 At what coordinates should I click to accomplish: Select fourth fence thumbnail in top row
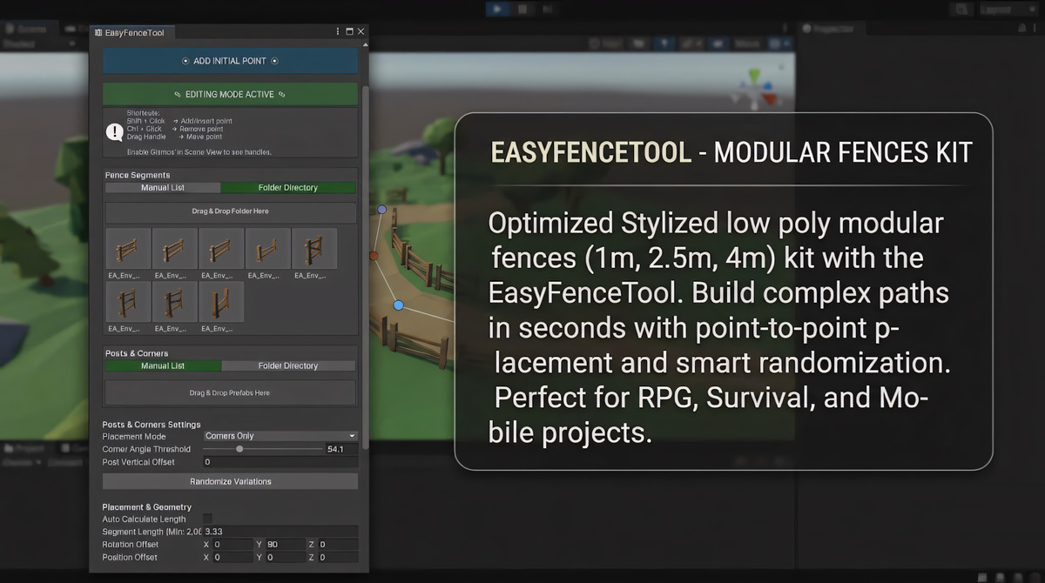pyautogui.click(x=268, y=249)
